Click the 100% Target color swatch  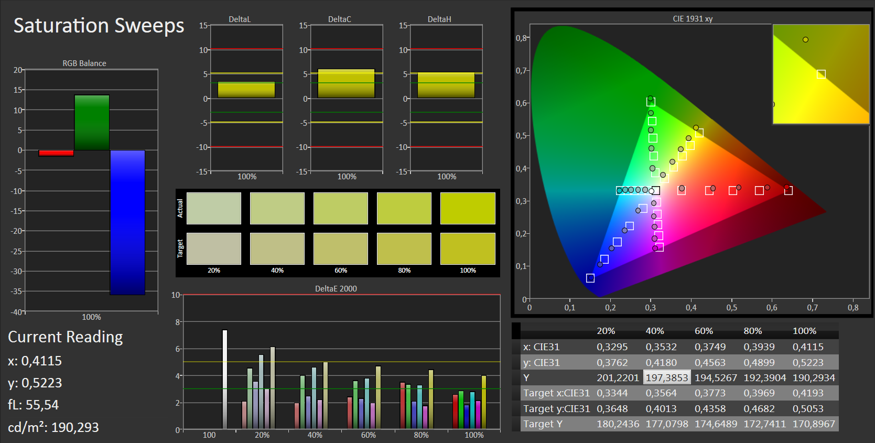pos(468,248)
